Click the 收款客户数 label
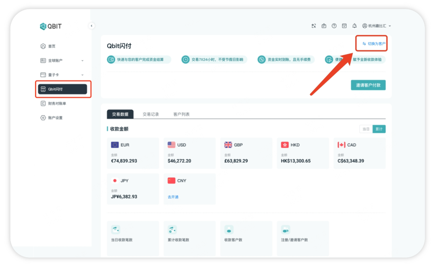This screenshot has height=267, width=435. coord(233,240)
